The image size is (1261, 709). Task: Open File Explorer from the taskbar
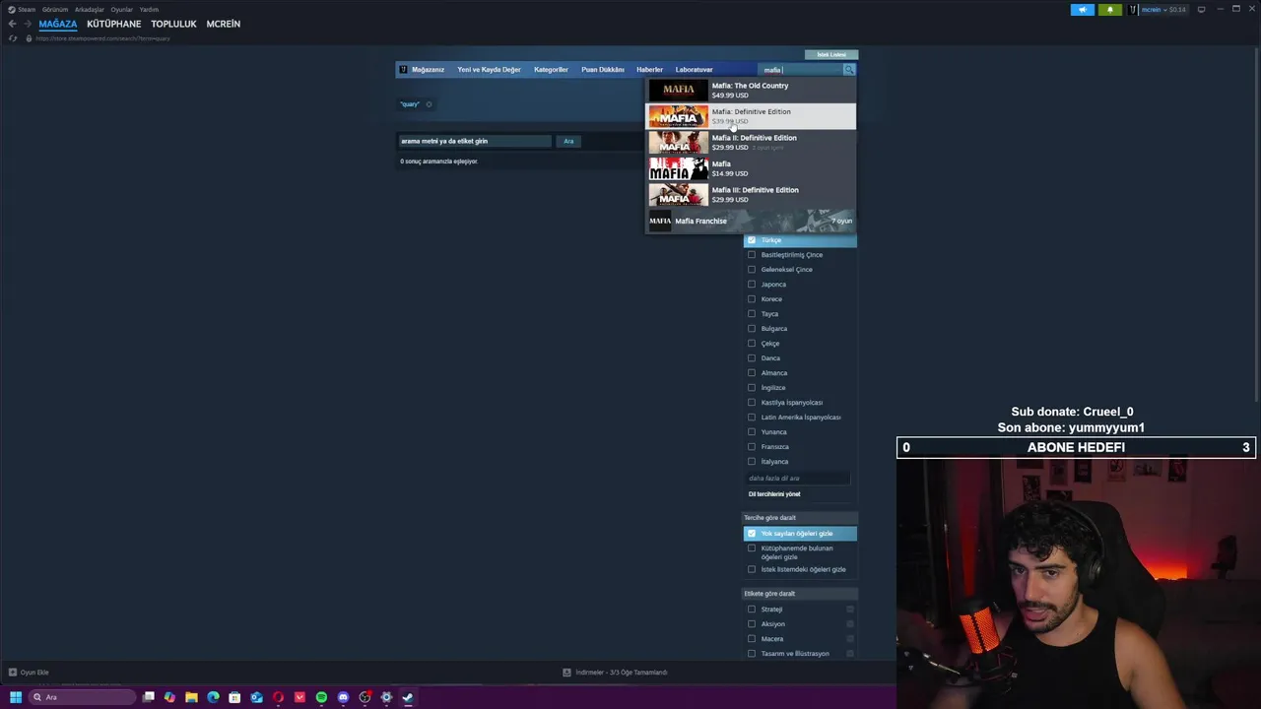(x=191, y=697)
